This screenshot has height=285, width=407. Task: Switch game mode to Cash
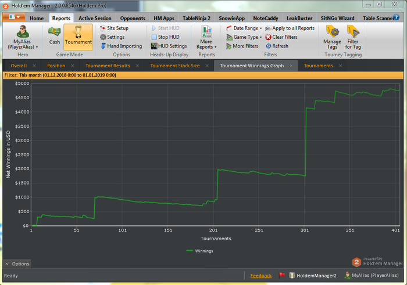pyautogui.click(x=55, y=35)
